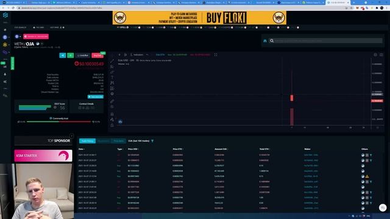This screenshot has width=390, height=219.
Task: Click the search magnifier icon
Action: (272, 41)
